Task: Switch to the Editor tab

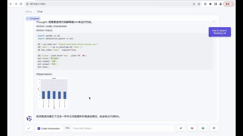Action: point(28,12)
